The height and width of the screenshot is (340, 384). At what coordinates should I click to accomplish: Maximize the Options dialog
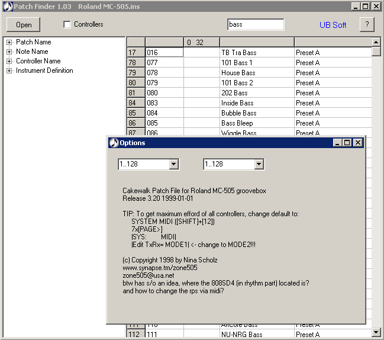(x=347, y=143)
